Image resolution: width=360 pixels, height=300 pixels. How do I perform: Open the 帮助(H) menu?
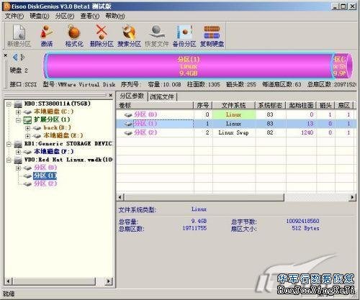(115, 16)
